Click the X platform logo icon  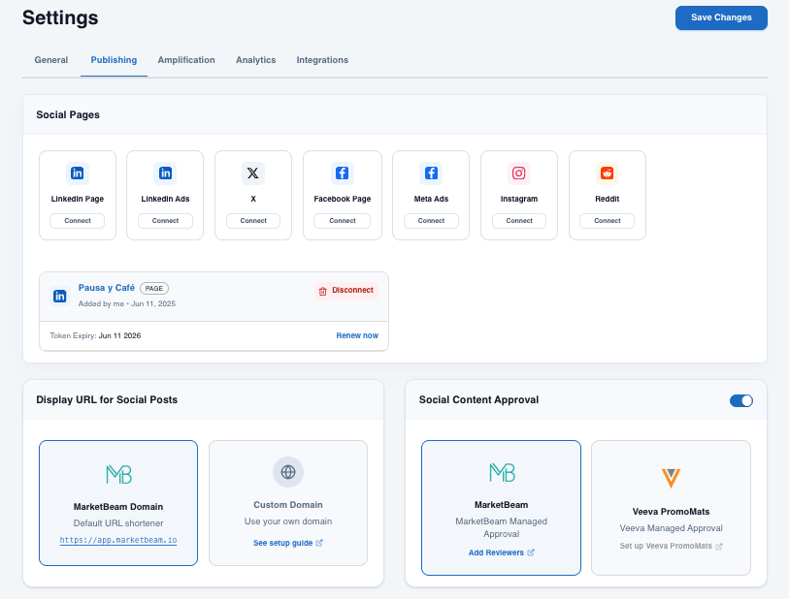(x=253, y=173)
